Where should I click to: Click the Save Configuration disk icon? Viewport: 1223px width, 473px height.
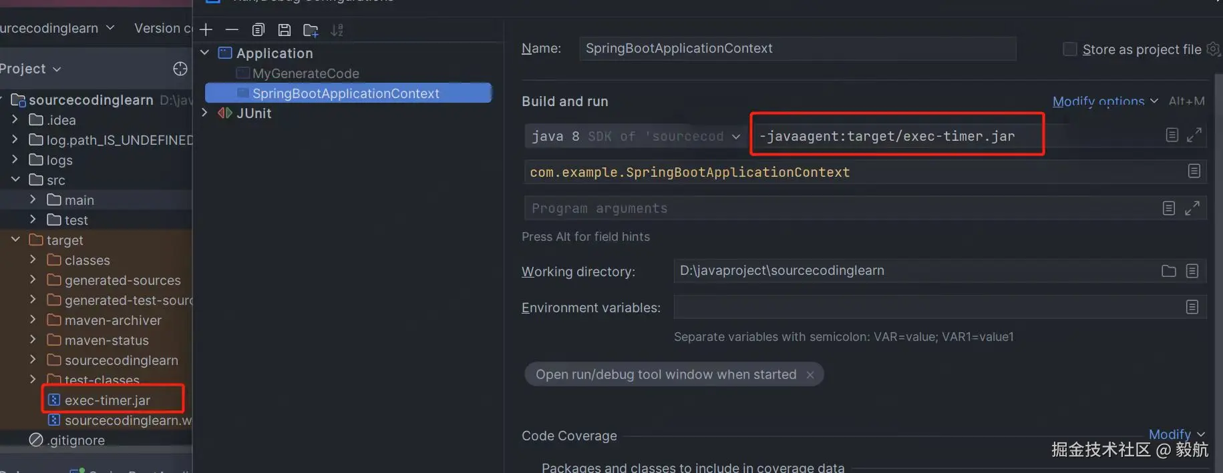click(285, 30)
